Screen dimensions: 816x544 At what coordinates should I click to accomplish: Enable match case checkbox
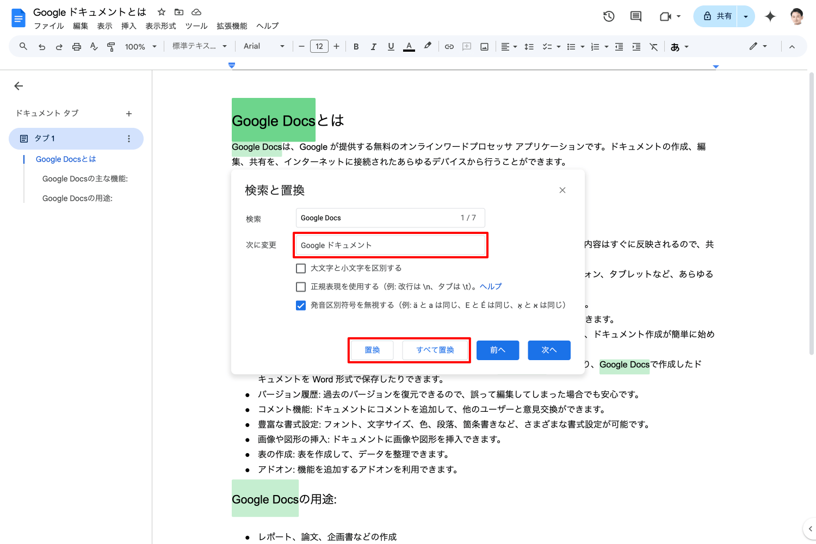[301, 268]
